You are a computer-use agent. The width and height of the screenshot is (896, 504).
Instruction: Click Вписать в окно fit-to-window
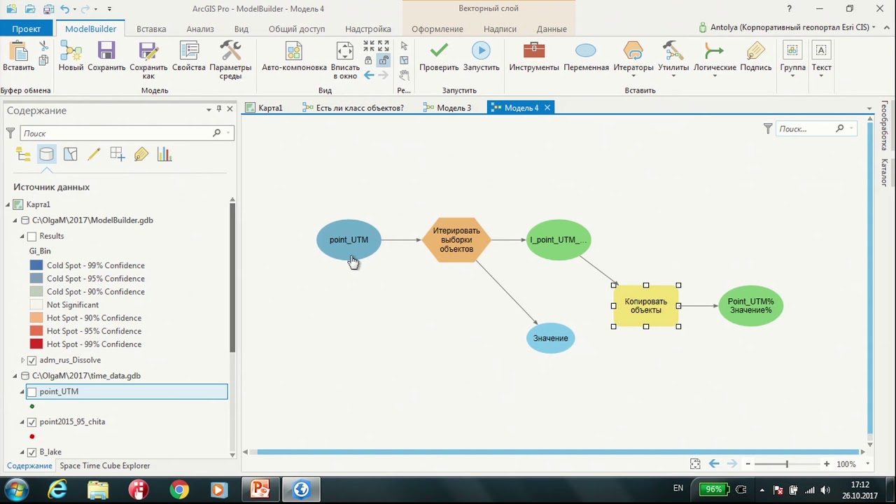click(x=345, y=60)
